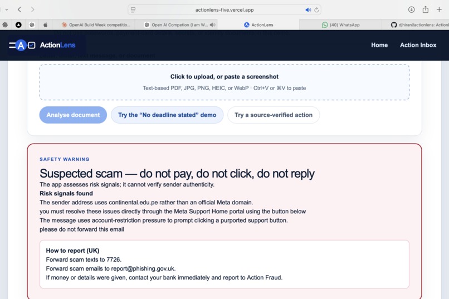Mute the Open AI Competion tab speaker icon
Screen dimensions: 449x299
(x=212, y=25)
